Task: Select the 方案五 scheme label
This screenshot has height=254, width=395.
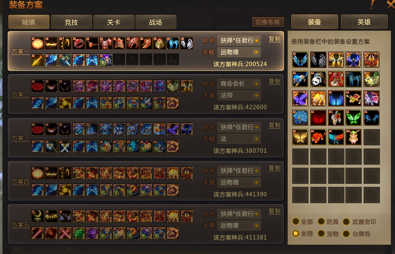Action: click(x=21, y=225)
